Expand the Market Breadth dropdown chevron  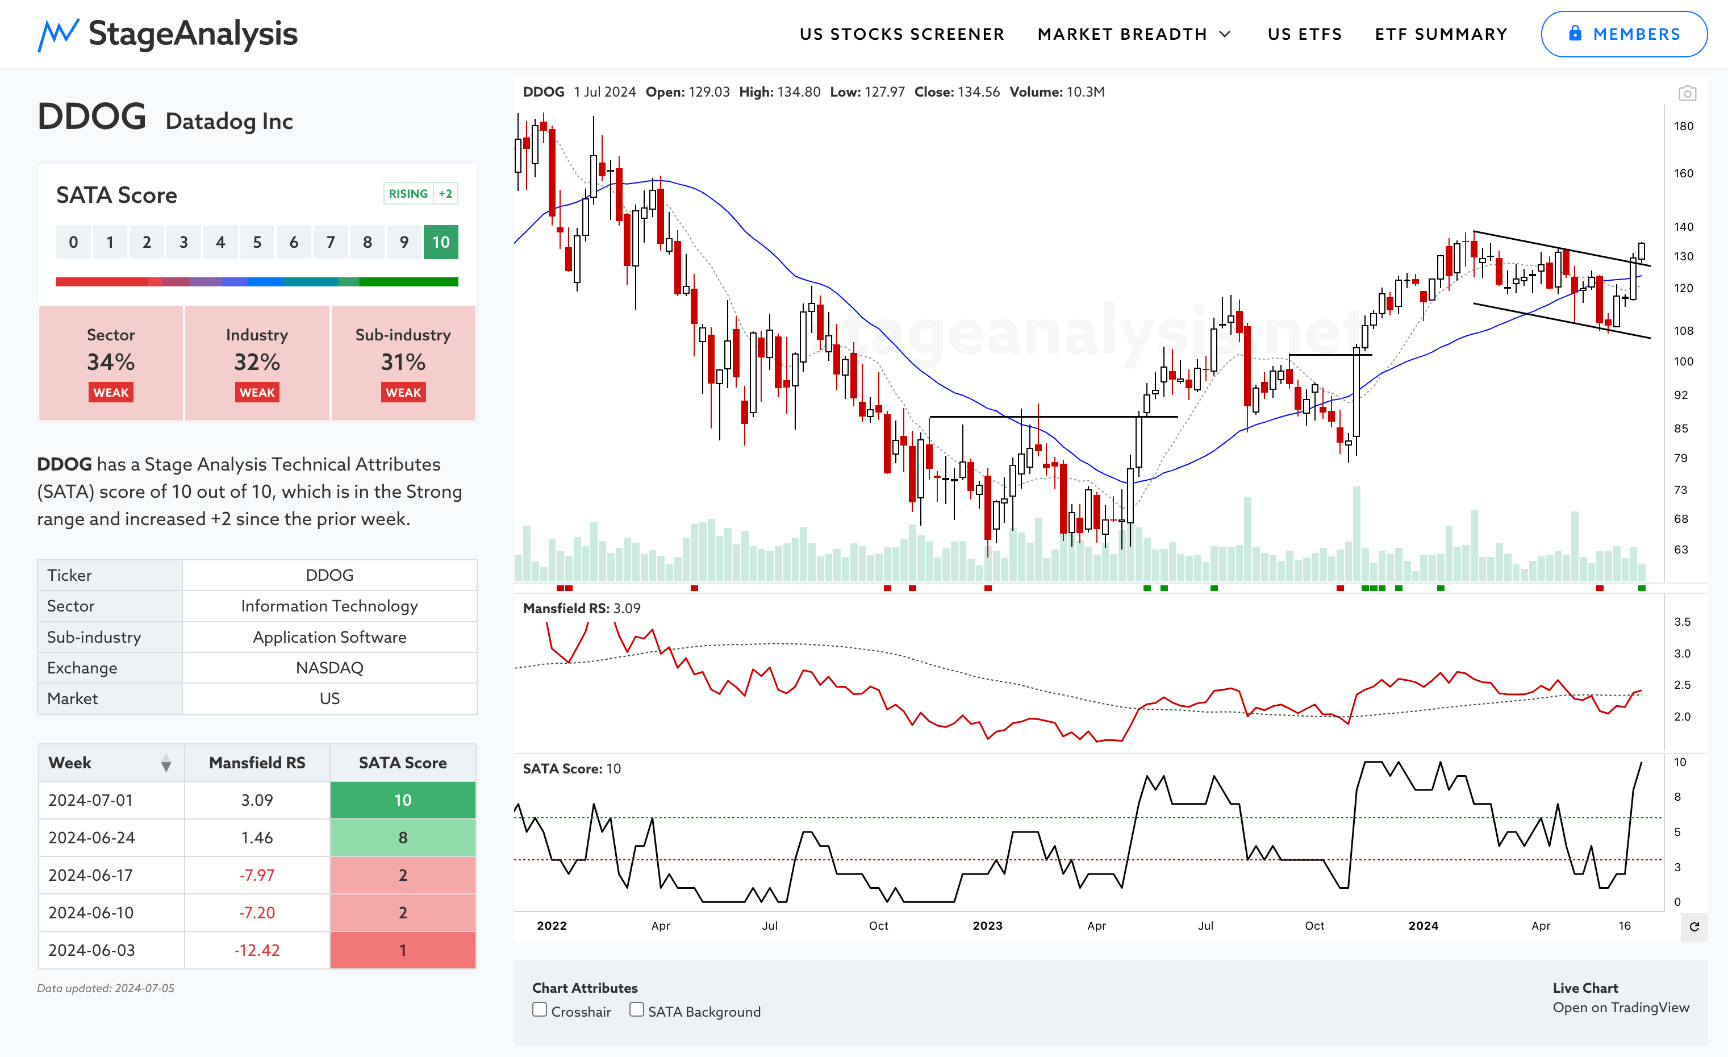(x=1225, y=34)
